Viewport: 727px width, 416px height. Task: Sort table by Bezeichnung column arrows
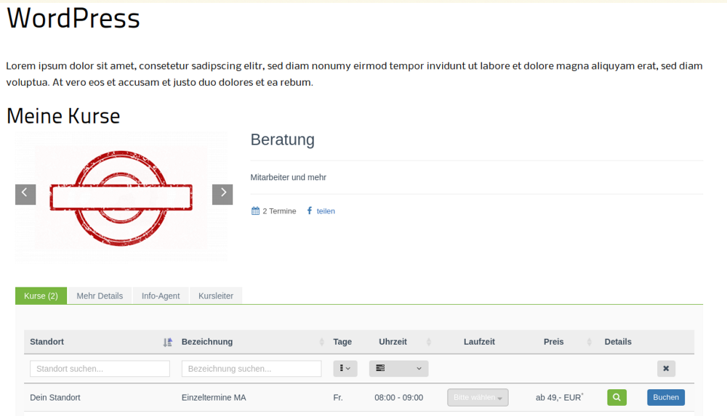pos(322,342)
